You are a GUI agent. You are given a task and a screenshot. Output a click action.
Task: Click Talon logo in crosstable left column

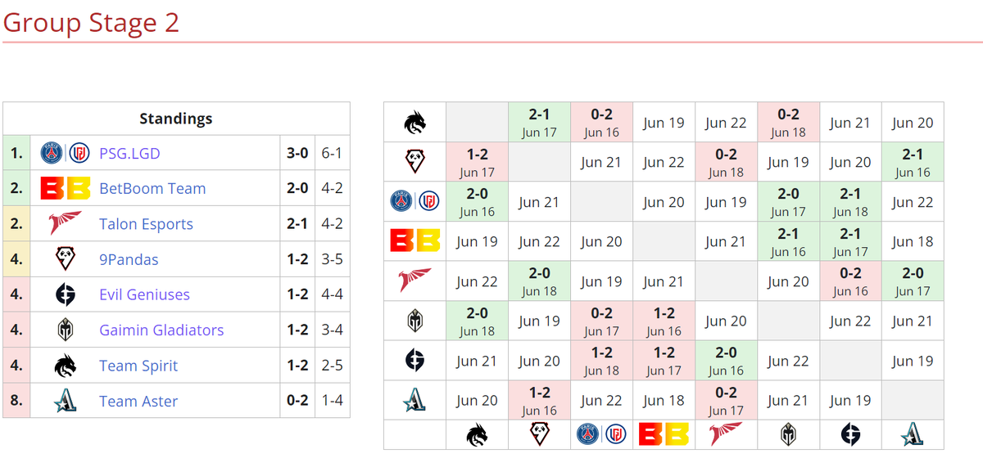414,281
